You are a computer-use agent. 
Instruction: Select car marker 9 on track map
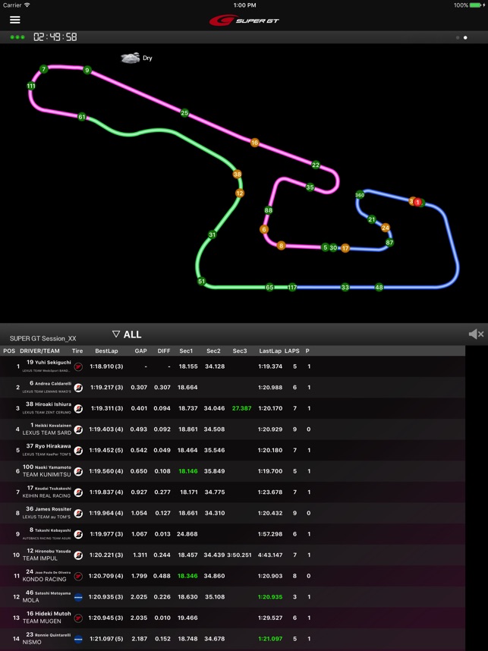coord(87,70)
